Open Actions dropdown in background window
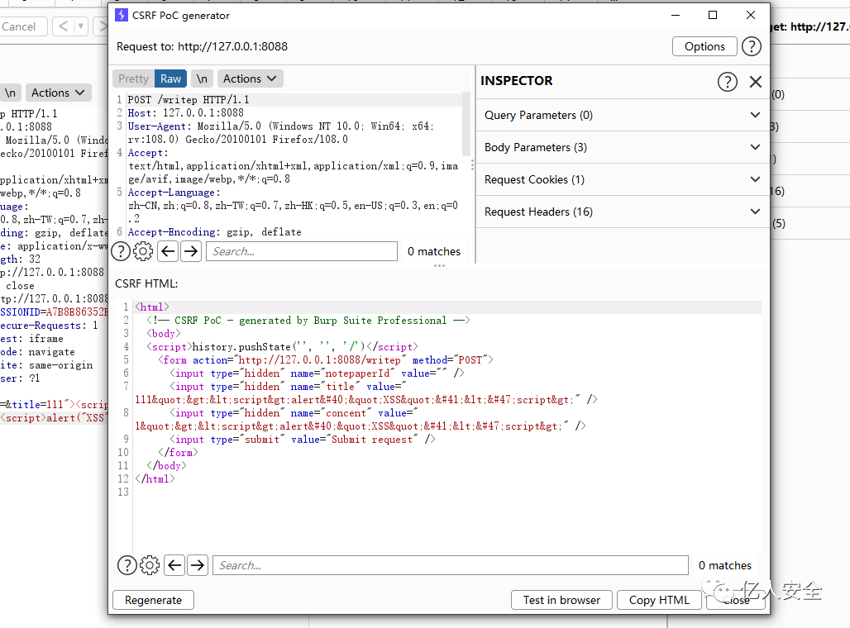The height and width of the screenshot is (628, 850). click(x=58, y=93)
